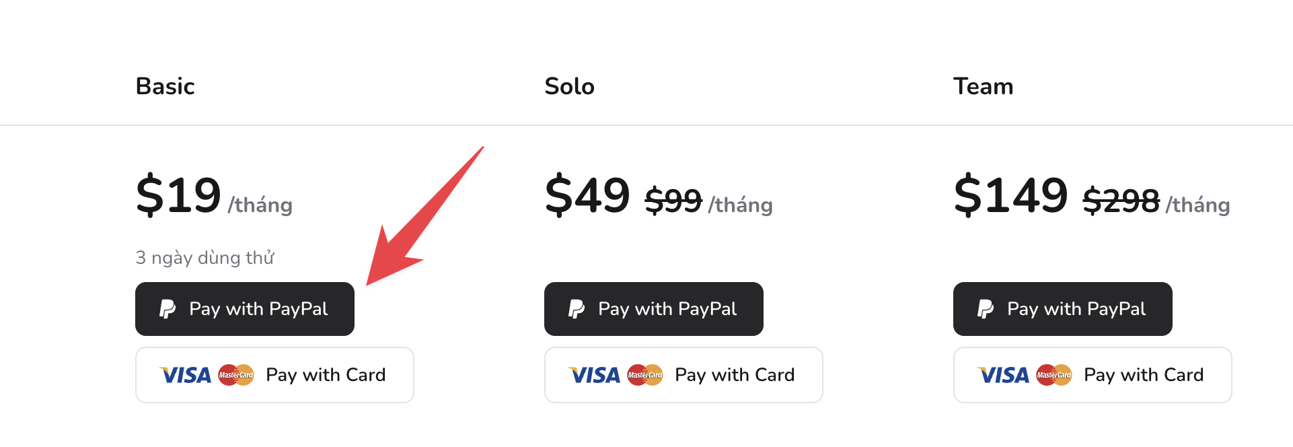Click the VISA logo under the Solo plan
Image resolution: width=1293 pixels, height=447 pixels.
click(x=595, y=375)
